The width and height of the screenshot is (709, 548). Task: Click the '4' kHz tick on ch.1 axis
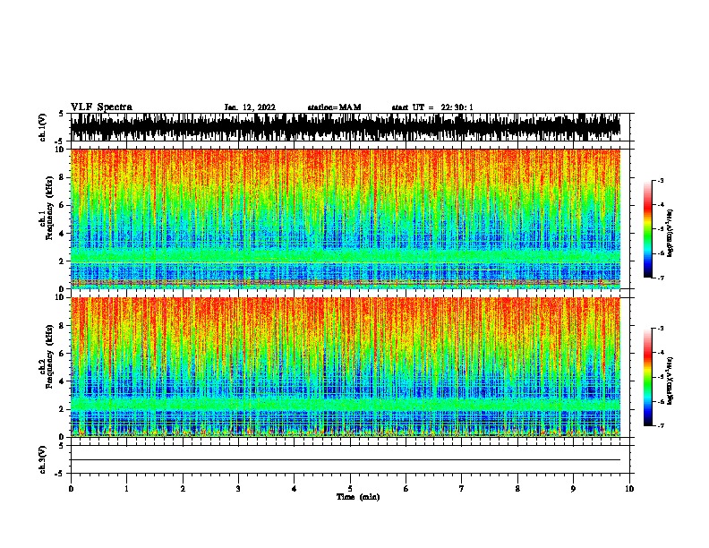[63, 234]
